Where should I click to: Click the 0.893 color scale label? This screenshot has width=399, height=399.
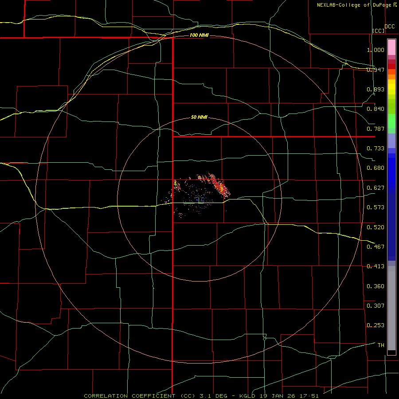[376, 89]
